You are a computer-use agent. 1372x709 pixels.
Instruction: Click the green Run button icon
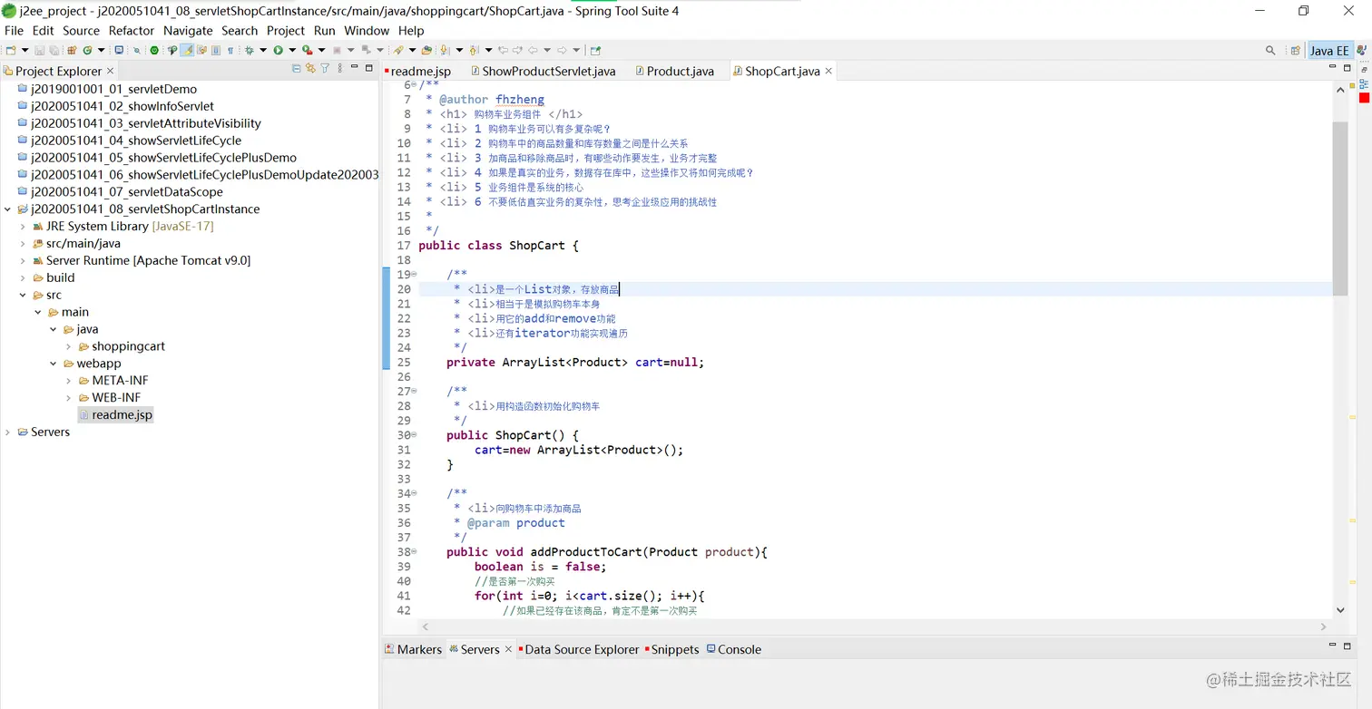[x=278, y=50]
